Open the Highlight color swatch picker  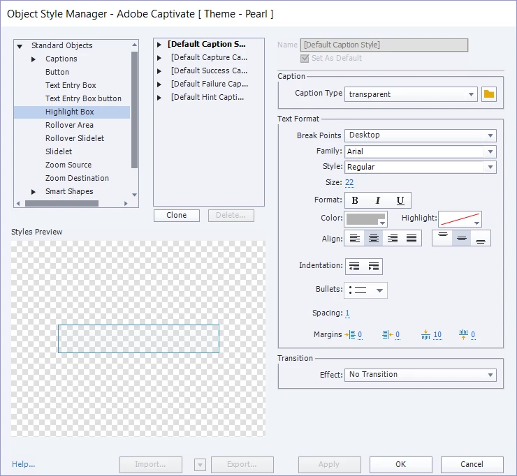460,219
